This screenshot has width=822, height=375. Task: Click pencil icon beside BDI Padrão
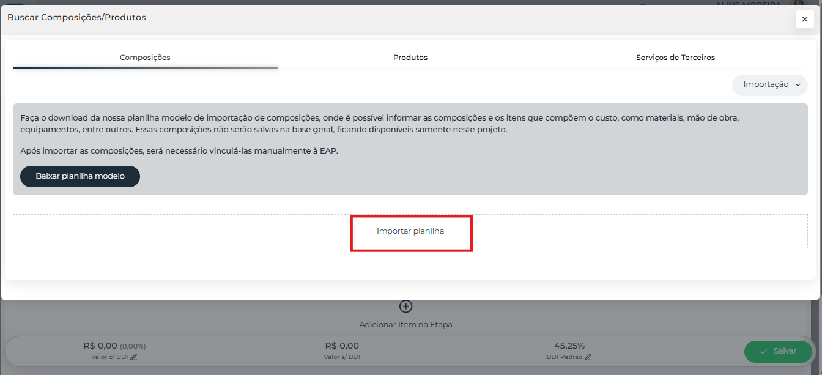588,357
